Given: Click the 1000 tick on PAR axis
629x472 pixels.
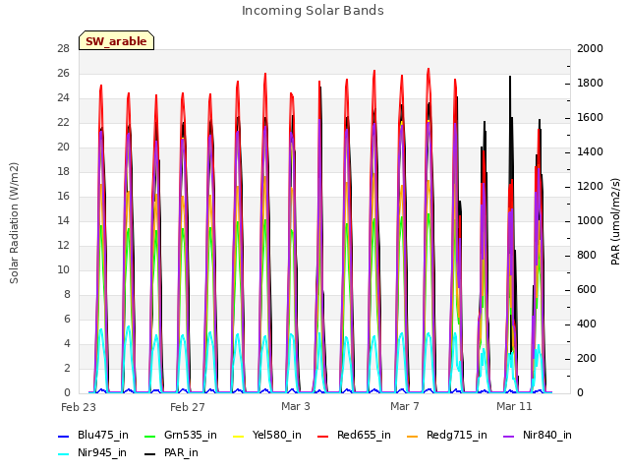Looking at the screenshot, I should coord(590,220).
